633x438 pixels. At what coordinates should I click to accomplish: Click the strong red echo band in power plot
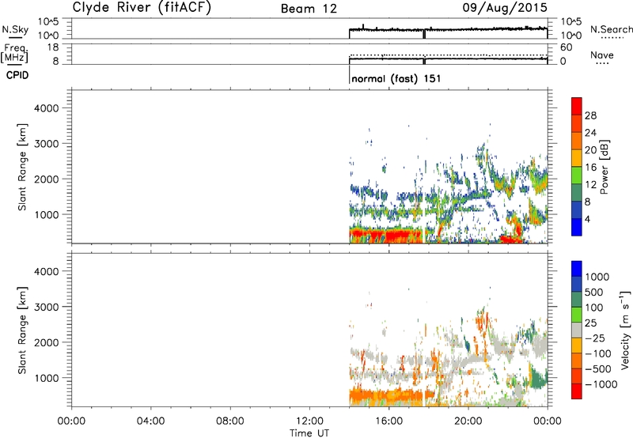(385, 235)
